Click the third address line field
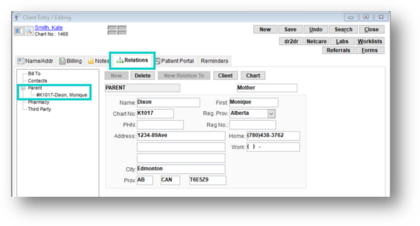This screenshot has height=226, width=420. (181, 158)
